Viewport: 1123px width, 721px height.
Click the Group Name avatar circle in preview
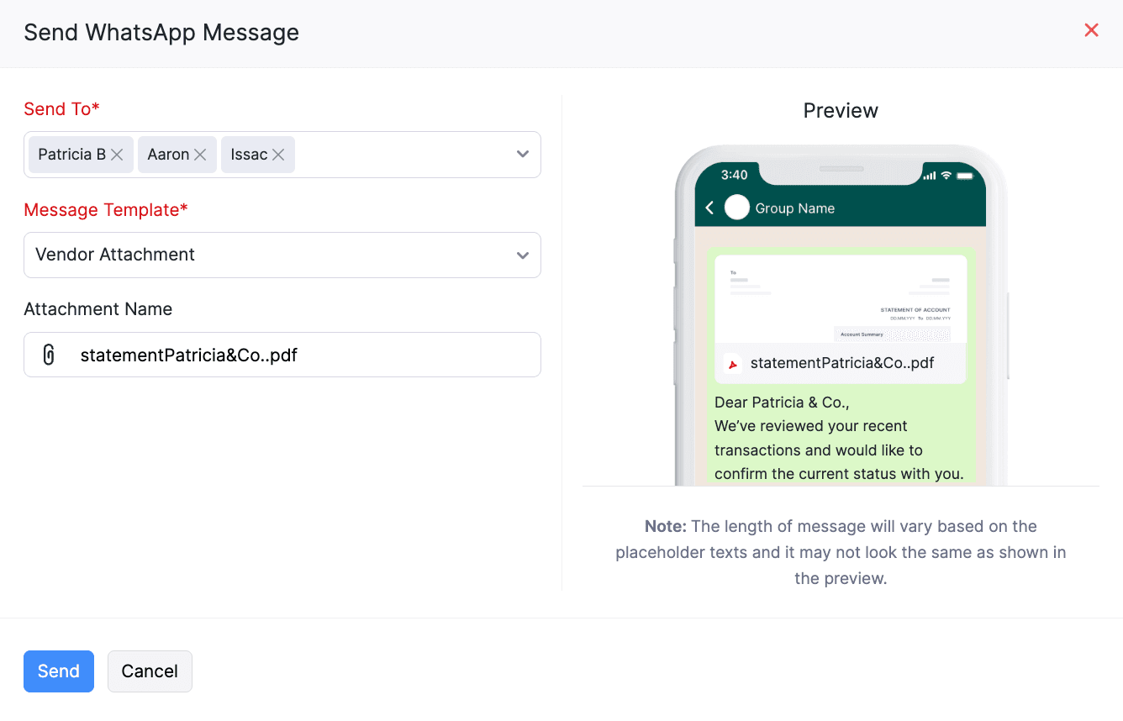737,207
